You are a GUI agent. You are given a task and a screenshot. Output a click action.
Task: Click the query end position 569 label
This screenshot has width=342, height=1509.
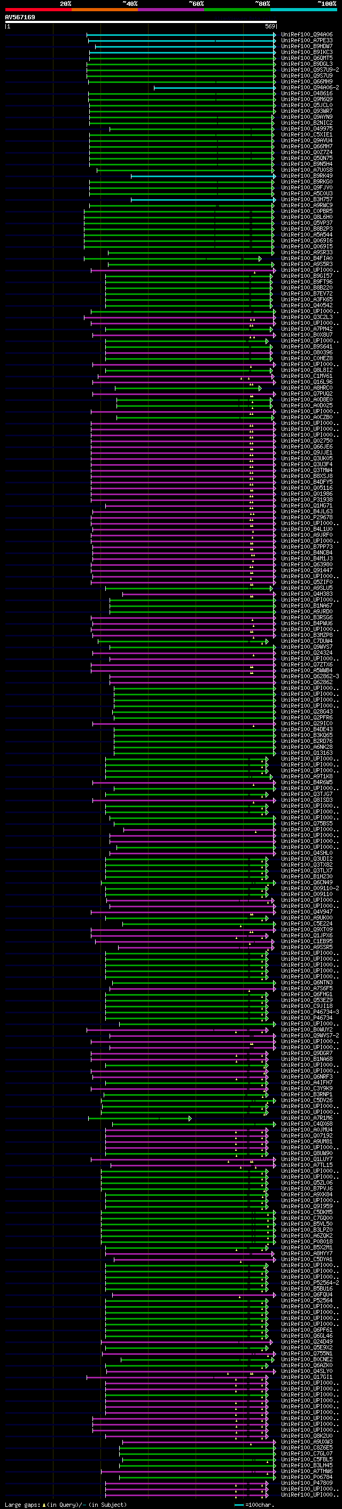(270, 26)
